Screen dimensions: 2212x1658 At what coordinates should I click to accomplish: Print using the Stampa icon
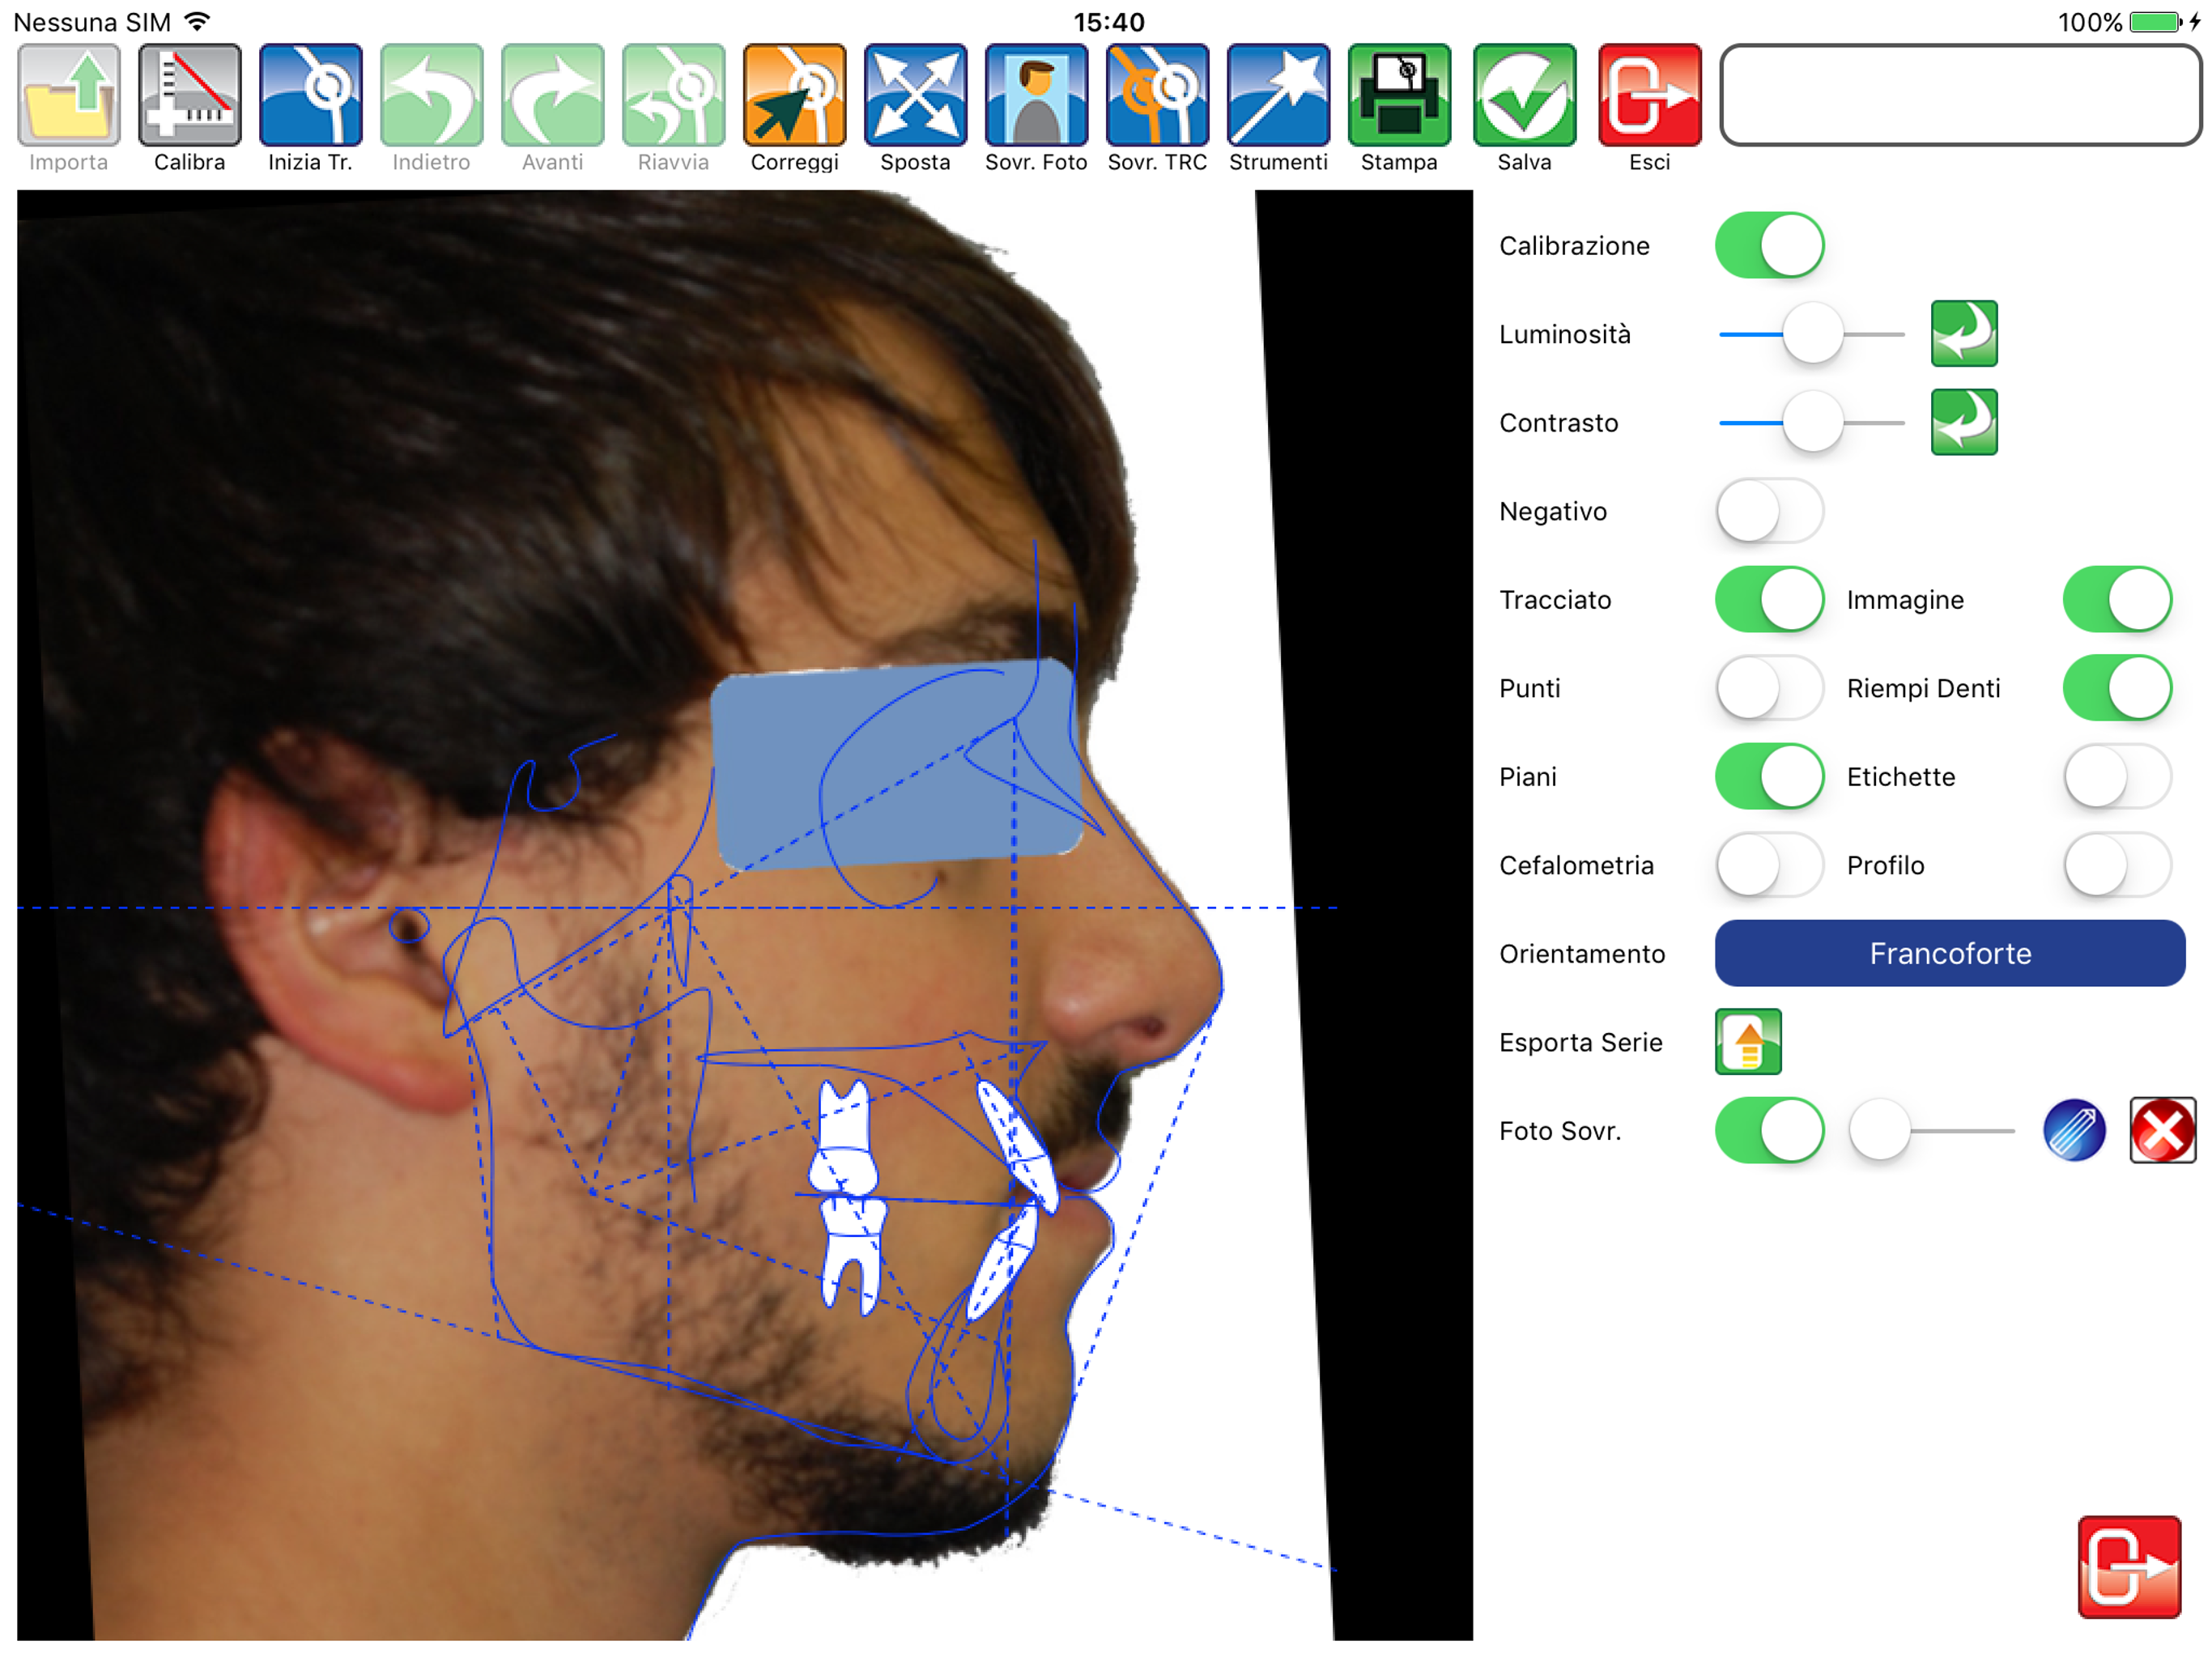pyautogui.click(x=1399, y=96)
